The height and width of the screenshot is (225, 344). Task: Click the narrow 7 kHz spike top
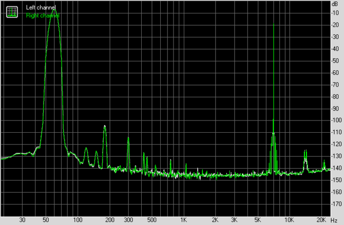click(x=273, y=25)
